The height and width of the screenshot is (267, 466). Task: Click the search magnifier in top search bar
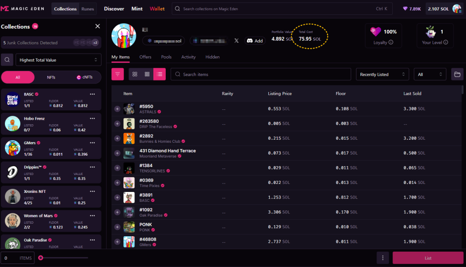tap(177, 8)
